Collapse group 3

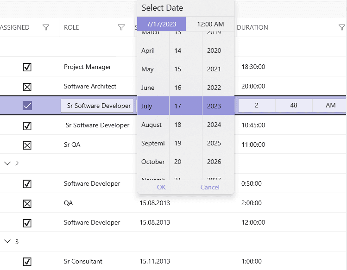pyautogui.click(x=7, y=241)
